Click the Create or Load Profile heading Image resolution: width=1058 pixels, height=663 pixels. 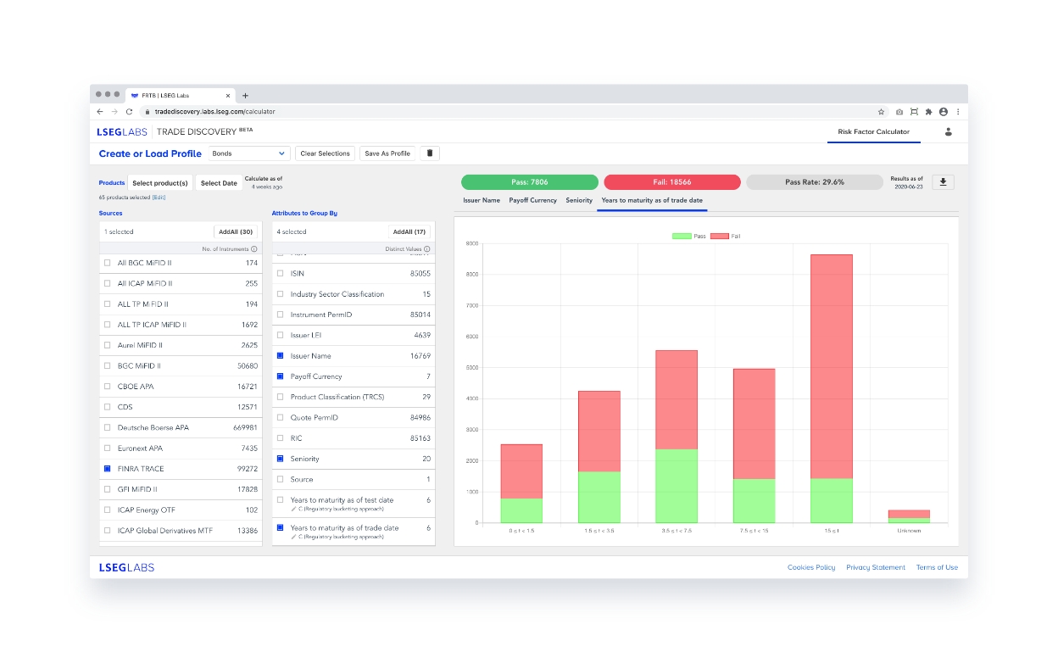pyautogui.click(x=150, y=153)
